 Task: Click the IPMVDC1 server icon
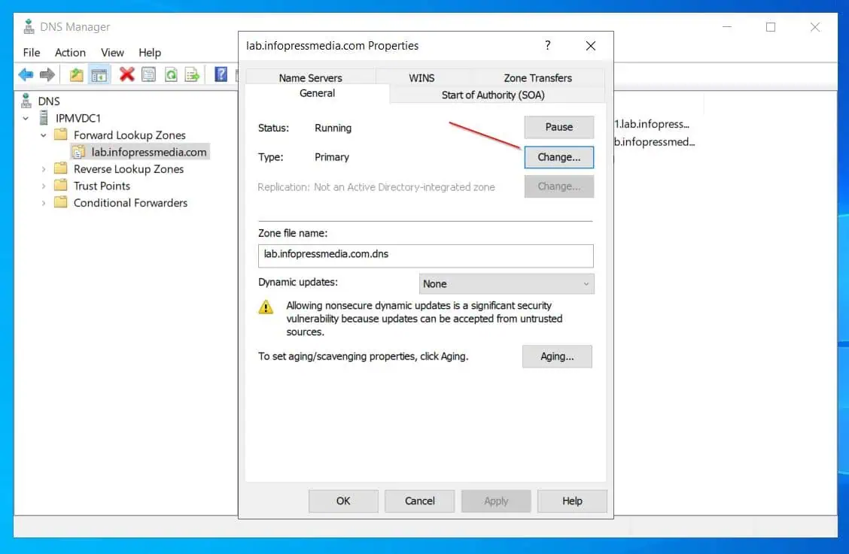coord(44,117)
